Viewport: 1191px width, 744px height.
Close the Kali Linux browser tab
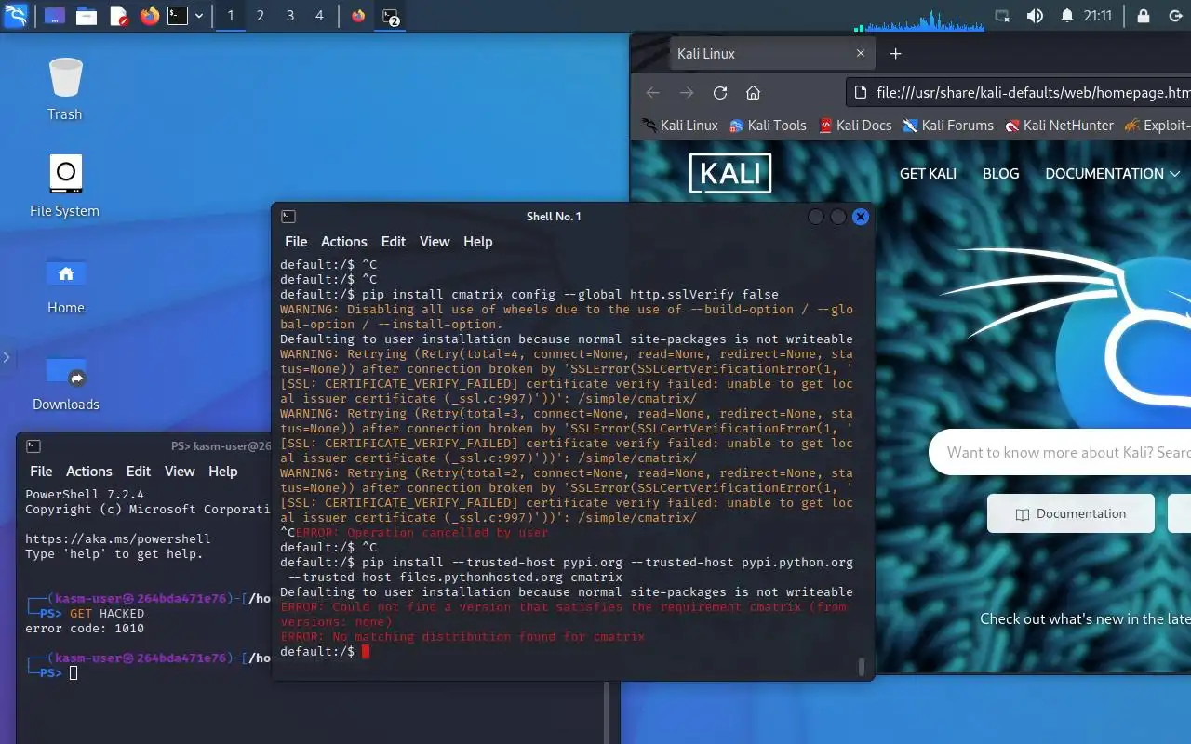point(861,54)
